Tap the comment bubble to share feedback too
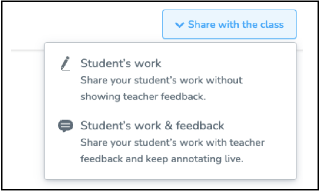 pyautogui.click(x=65, y=126)
